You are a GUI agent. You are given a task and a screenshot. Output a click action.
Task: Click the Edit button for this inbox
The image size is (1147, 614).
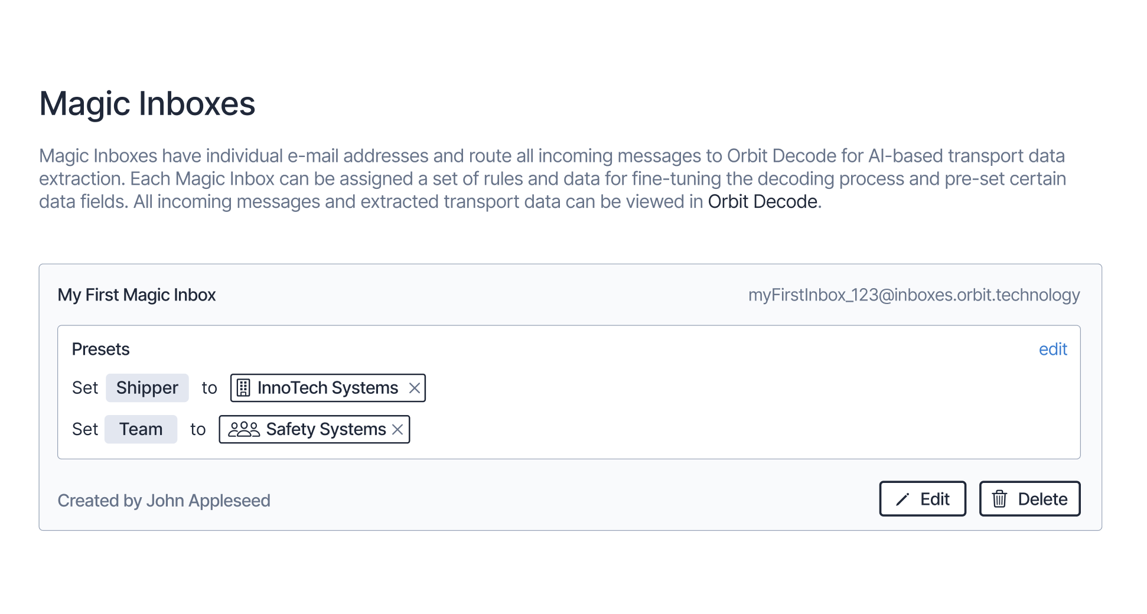click(x=923, y=499)
